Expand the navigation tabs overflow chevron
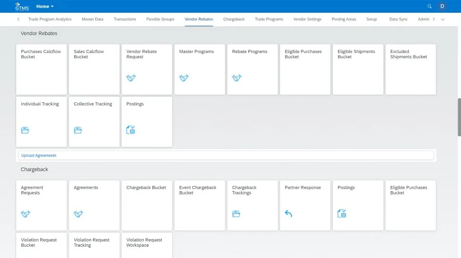Viewport: 461px width, 258px height. pyautogui.click(x=442, y=19)
